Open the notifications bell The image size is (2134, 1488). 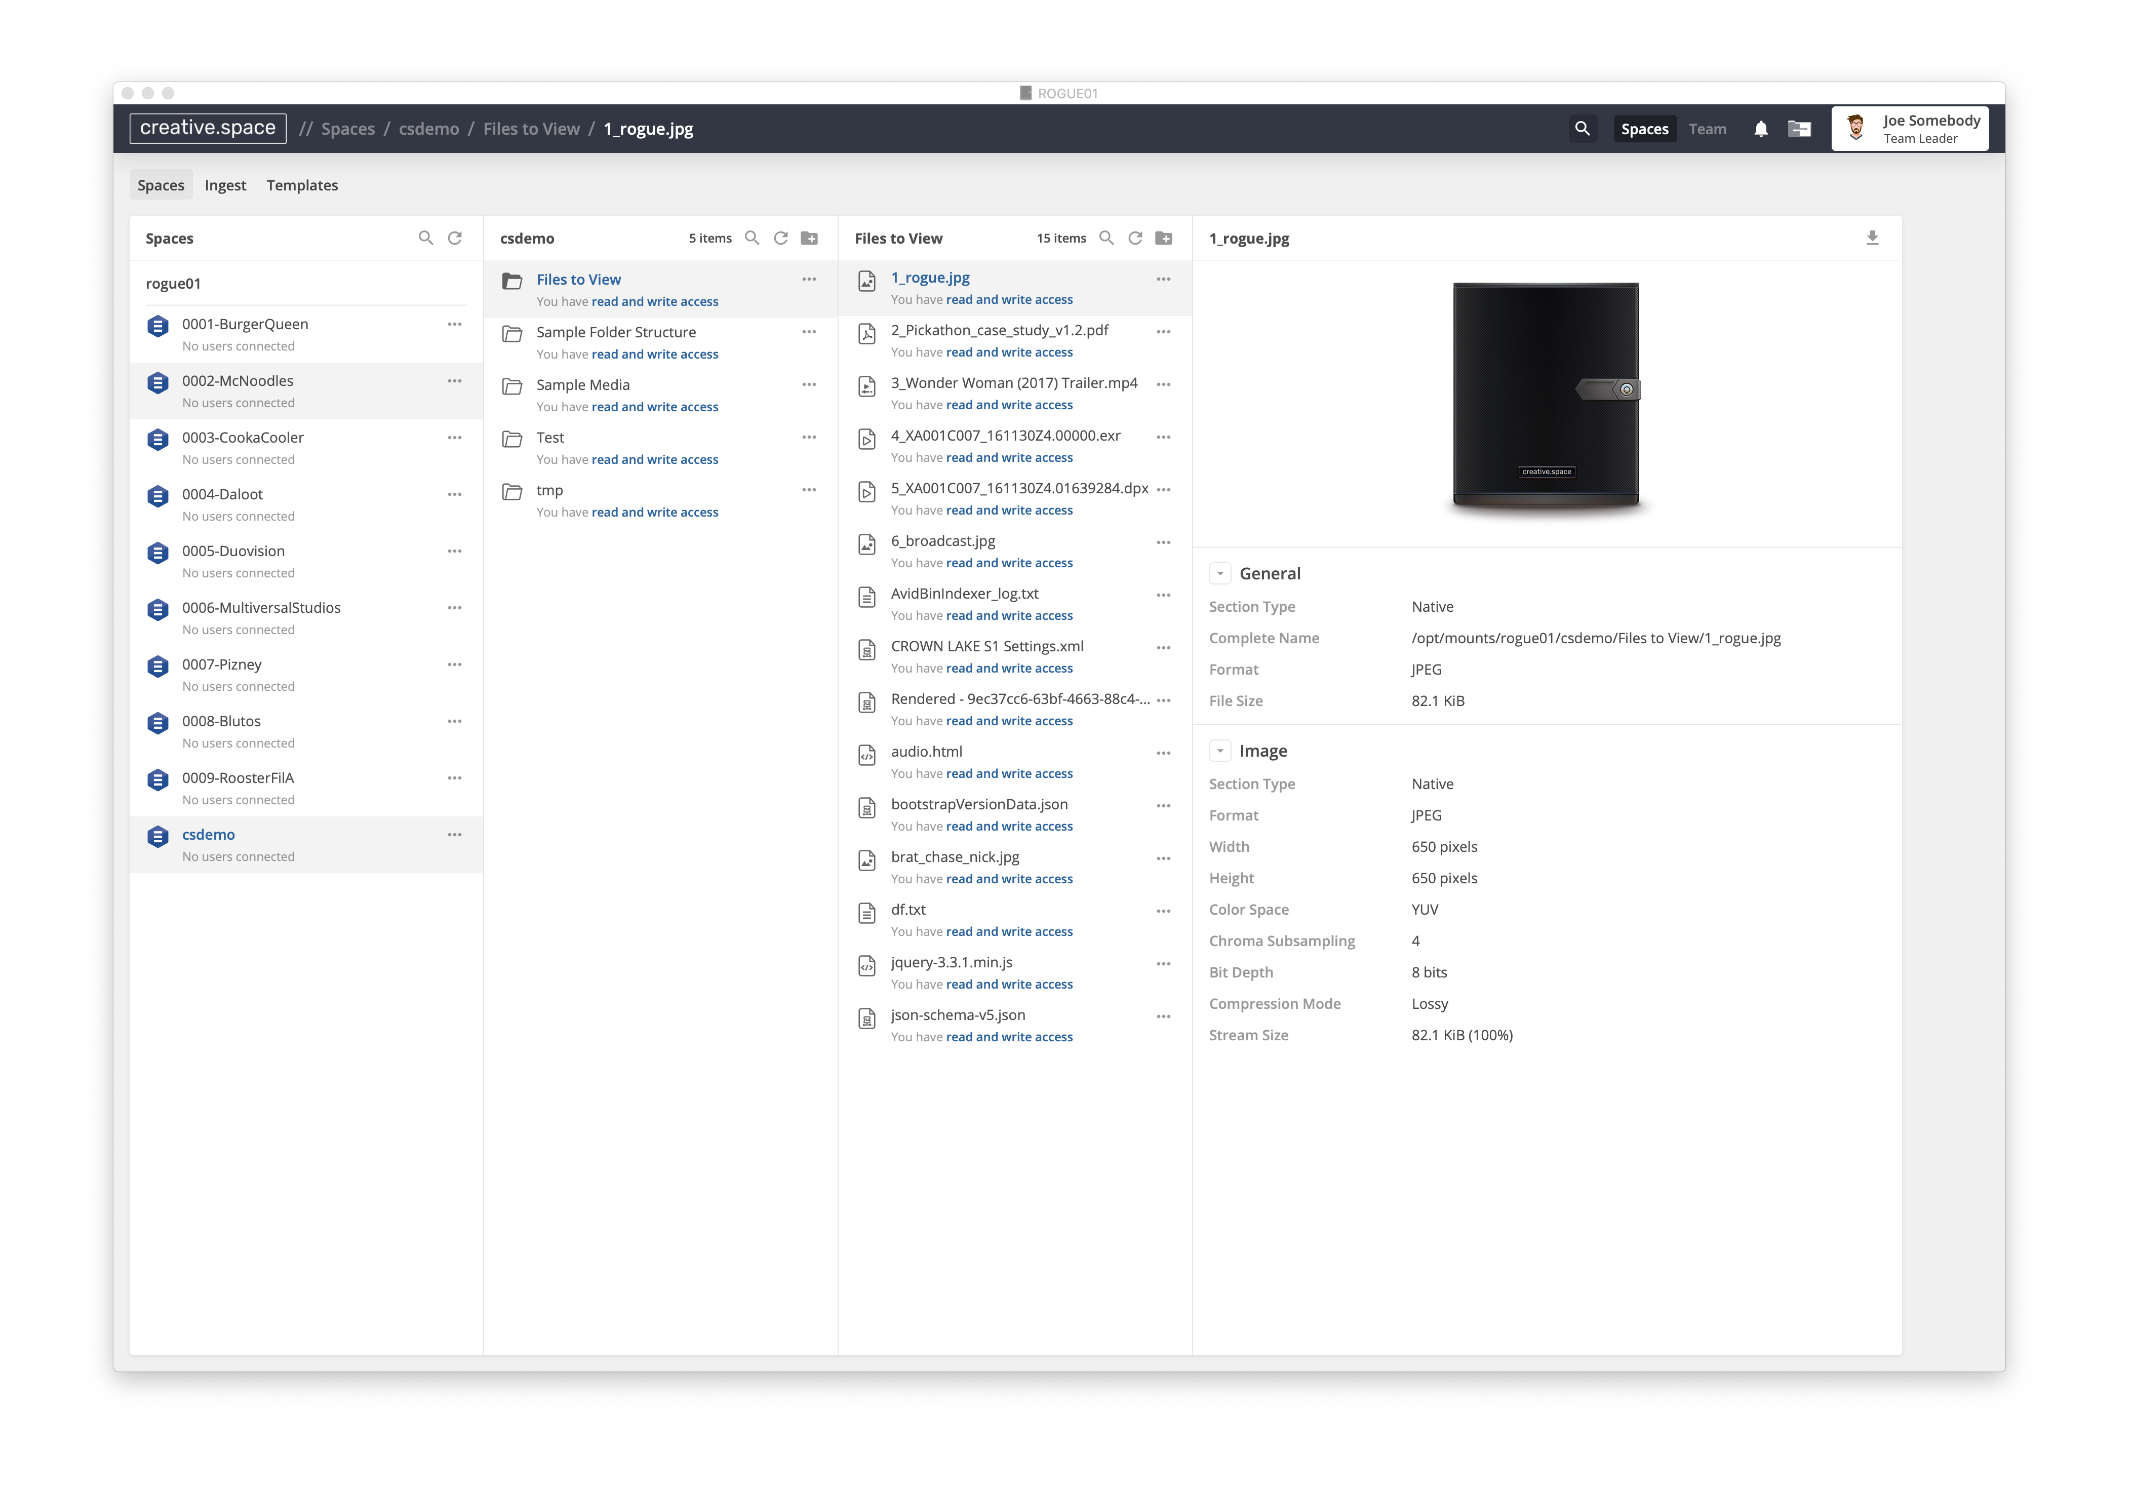(1760, 129)
